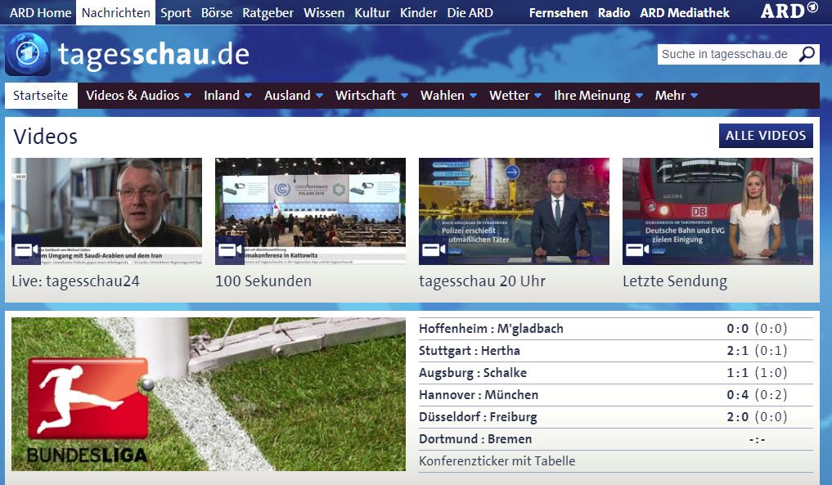Expand the Ausland dropdown arrow

[x=319, y=96]
